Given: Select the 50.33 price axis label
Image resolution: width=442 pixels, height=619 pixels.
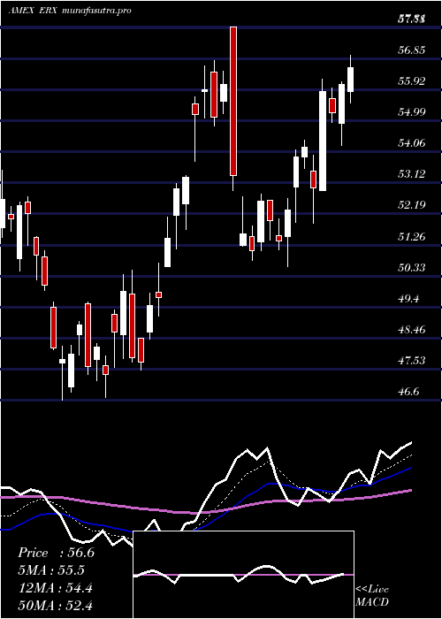Looking at the screenshot, I should point(411,268).
